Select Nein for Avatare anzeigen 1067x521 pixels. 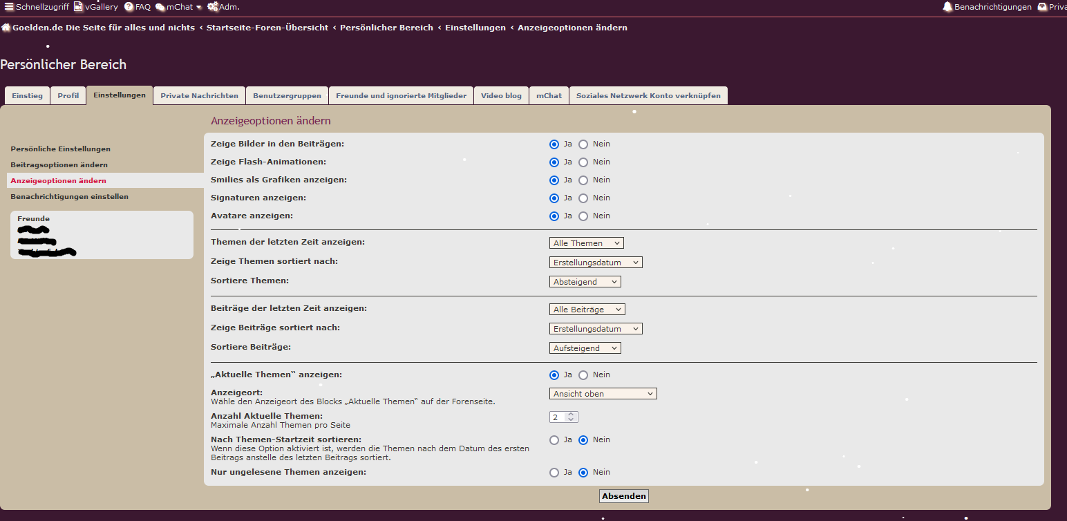[x=583, y=216]
